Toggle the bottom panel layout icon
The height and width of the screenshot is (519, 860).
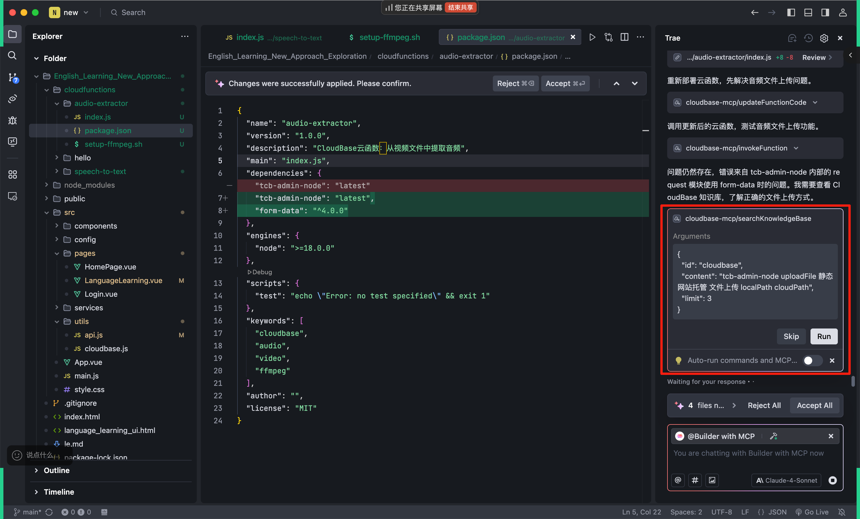[x=808, y=12]
